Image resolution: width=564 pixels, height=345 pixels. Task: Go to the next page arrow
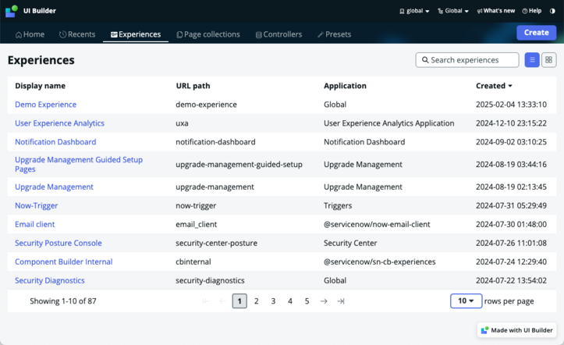tap(324, 301)
